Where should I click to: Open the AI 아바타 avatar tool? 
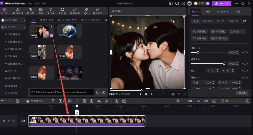[18, 11]
